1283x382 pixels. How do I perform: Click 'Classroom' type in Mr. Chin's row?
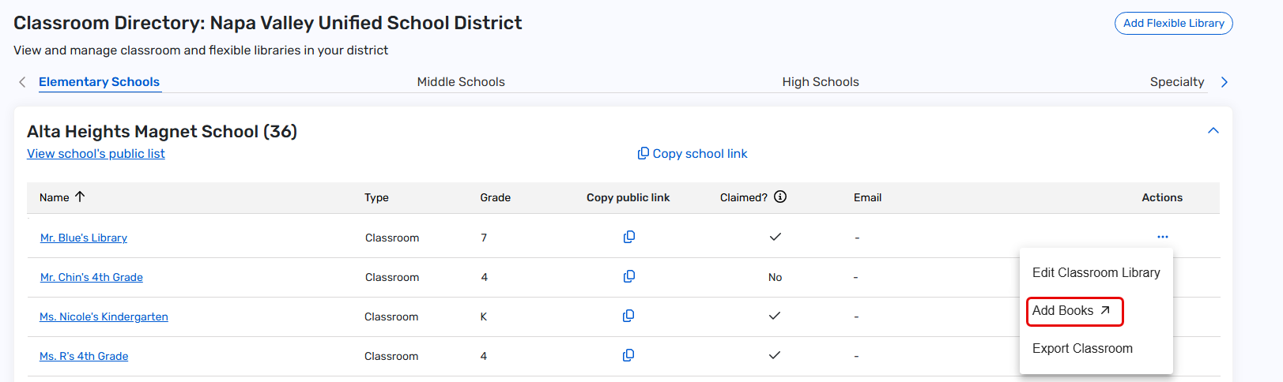(x=392, y=277)
